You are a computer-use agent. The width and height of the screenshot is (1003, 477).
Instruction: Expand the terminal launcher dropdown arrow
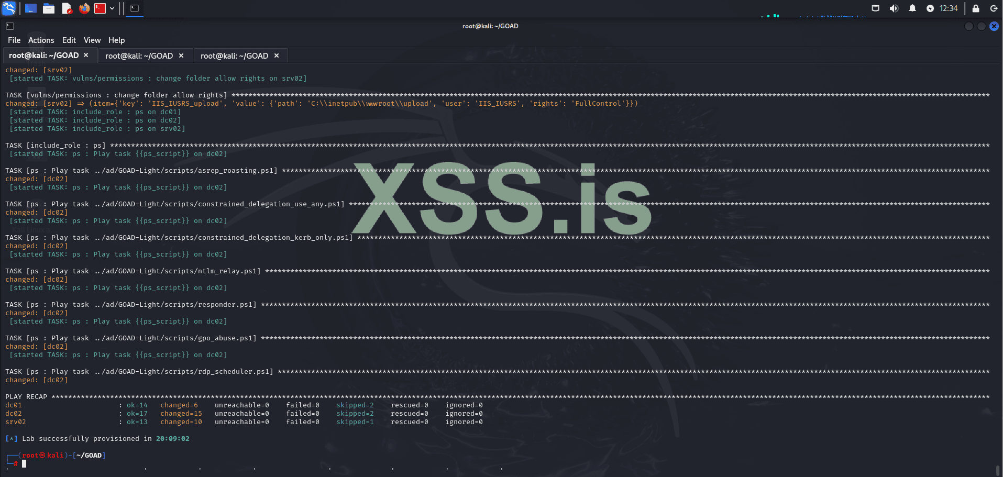112,8
